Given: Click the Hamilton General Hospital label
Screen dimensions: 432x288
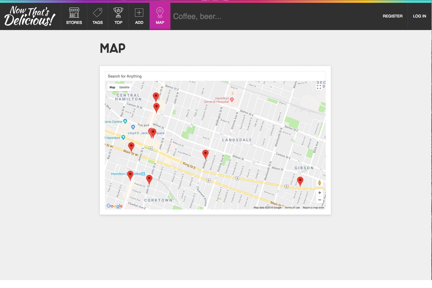Looking at the screenshot, I should click(217, 100).
